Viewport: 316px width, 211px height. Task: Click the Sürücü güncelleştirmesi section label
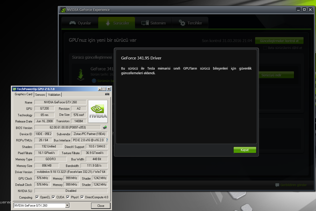coord(92,57)
